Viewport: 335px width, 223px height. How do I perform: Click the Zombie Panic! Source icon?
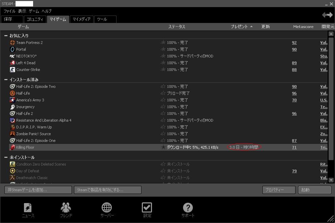click(x=12, y=134)
